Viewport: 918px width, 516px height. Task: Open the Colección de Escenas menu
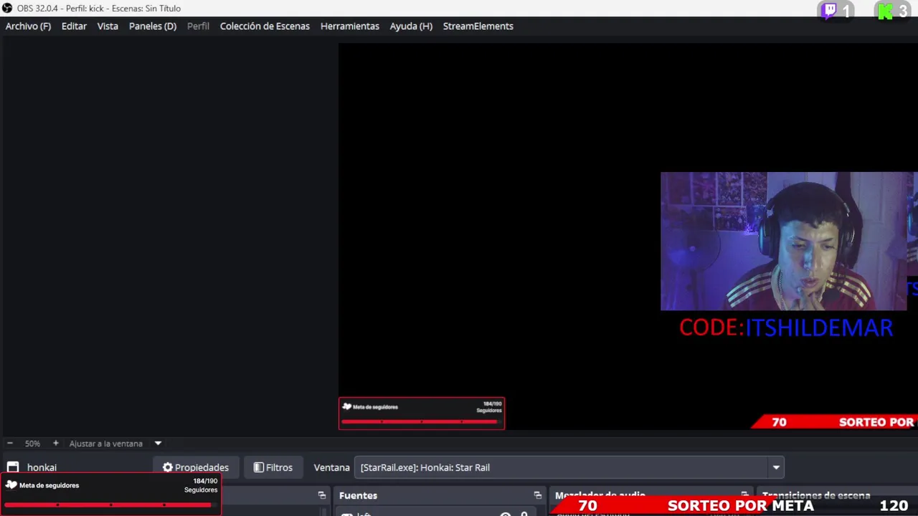pos(265,26)
